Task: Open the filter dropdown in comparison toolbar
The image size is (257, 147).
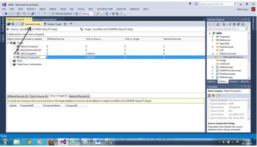Action: pos(74,24)
